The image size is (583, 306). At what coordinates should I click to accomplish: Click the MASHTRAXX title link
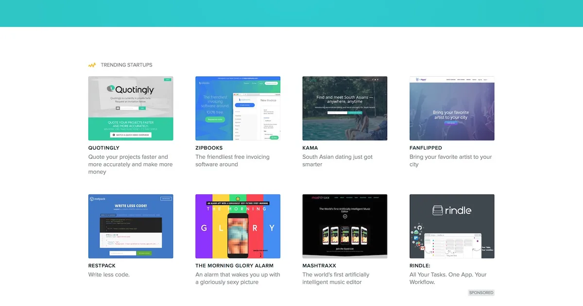coord(319,266)
